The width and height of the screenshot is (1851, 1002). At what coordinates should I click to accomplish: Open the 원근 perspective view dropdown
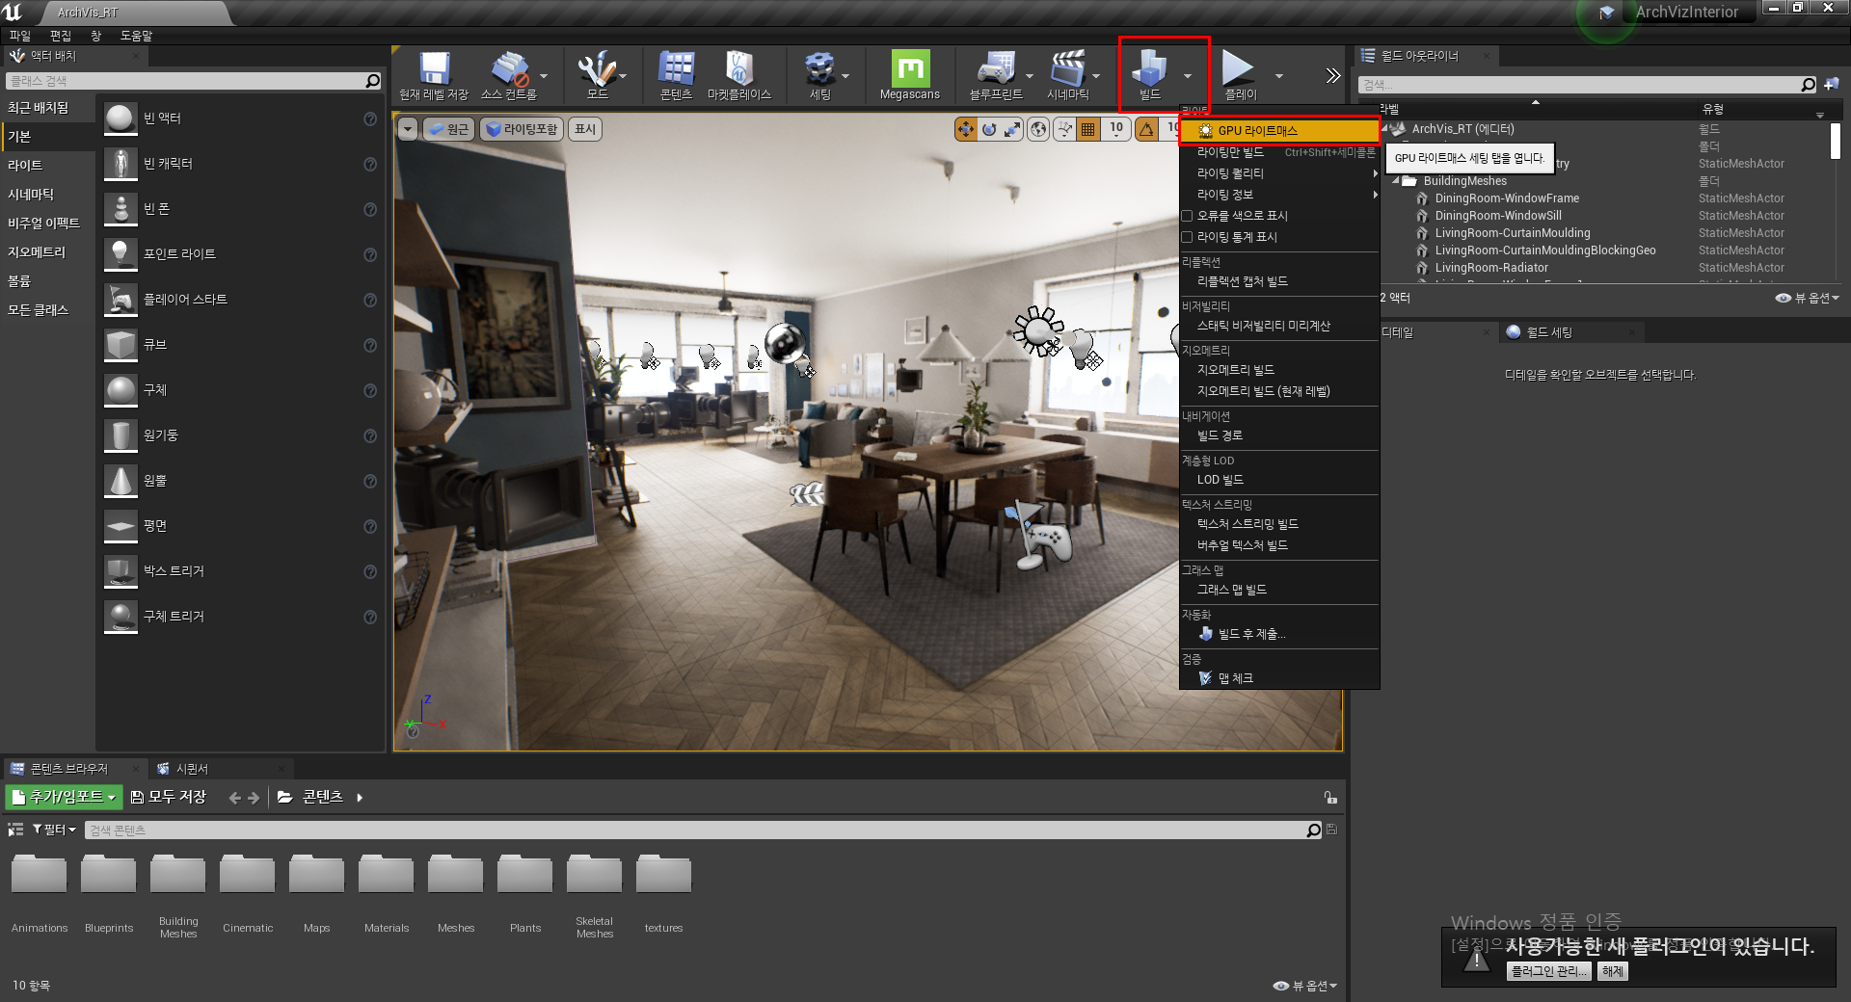coord(448,129)
